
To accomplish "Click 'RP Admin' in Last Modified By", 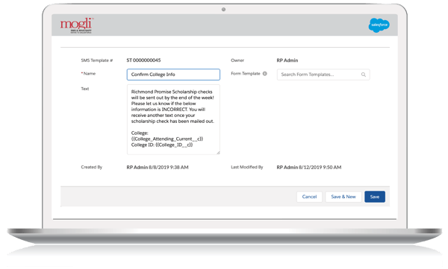I will [287, 168].
